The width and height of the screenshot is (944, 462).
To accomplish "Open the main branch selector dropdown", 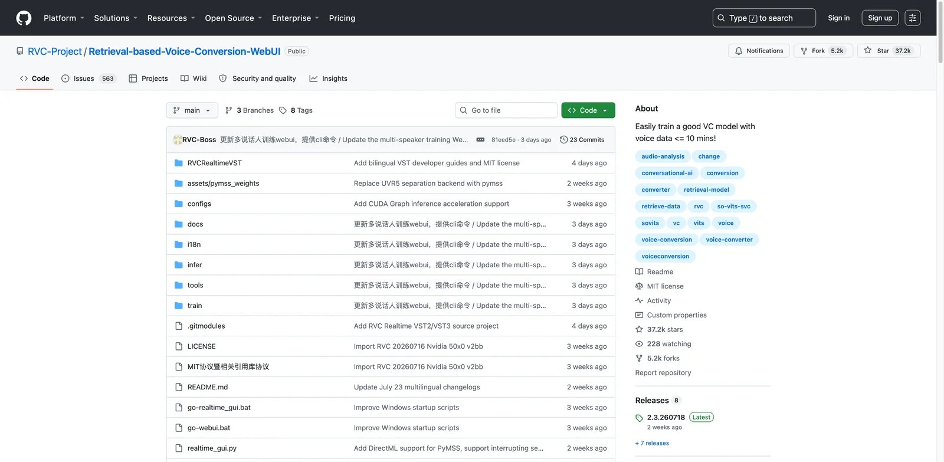I will click(192, 110).
